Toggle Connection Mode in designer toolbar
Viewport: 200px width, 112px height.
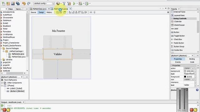pos(61,12)
